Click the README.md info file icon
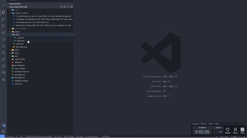 13,77
